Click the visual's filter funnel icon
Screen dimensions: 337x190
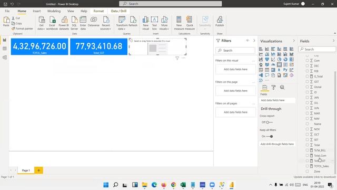[177, 58]
